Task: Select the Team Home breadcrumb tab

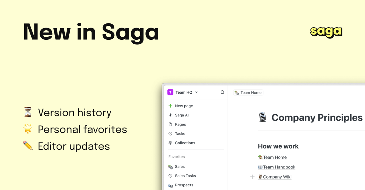Action: click(x=248, y=92)
